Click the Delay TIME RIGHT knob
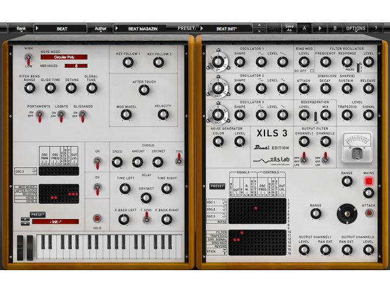This screenshot has height=292, width=390. (x=166, y=189)
